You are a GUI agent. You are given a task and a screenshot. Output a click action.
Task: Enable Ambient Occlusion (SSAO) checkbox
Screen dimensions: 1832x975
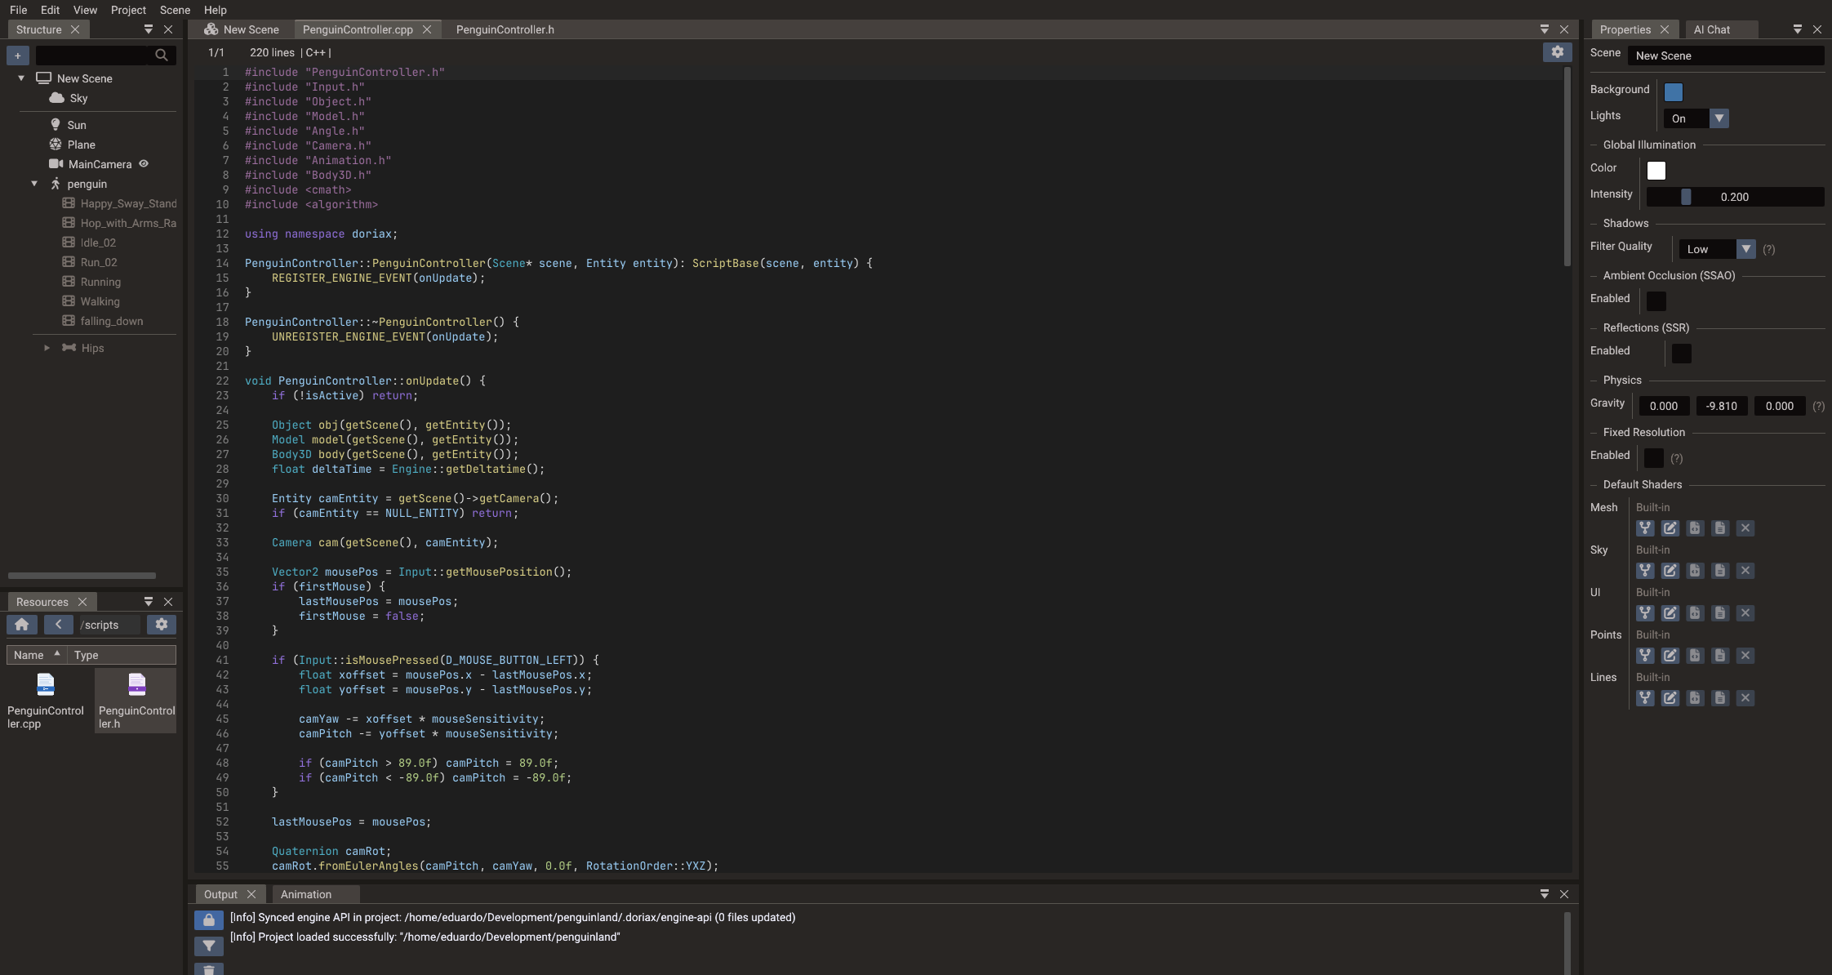pos(1656,301)
